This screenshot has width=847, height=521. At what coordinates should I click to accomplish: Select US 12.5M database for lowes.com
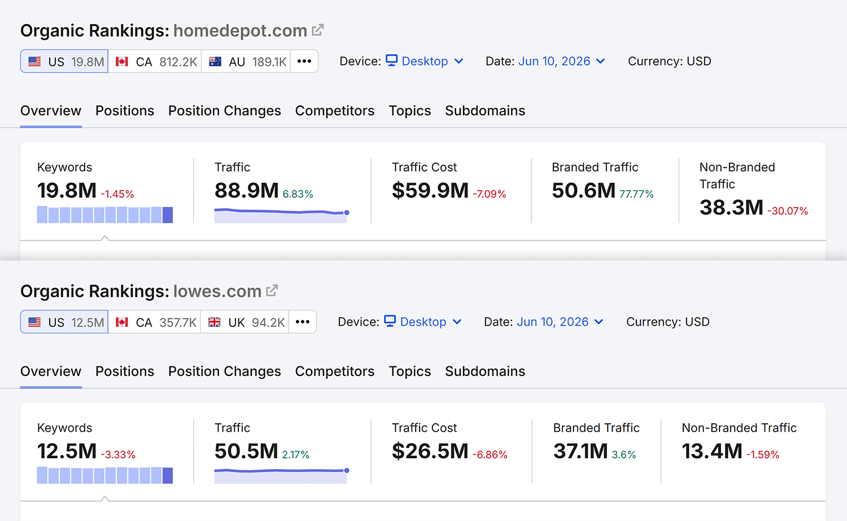click(x=64, y=322)
